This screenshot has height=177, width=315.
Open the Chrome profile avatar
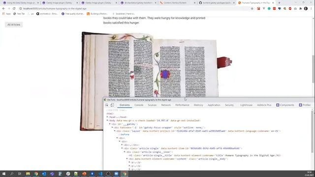pyautogui.click(x=306, y=9)
